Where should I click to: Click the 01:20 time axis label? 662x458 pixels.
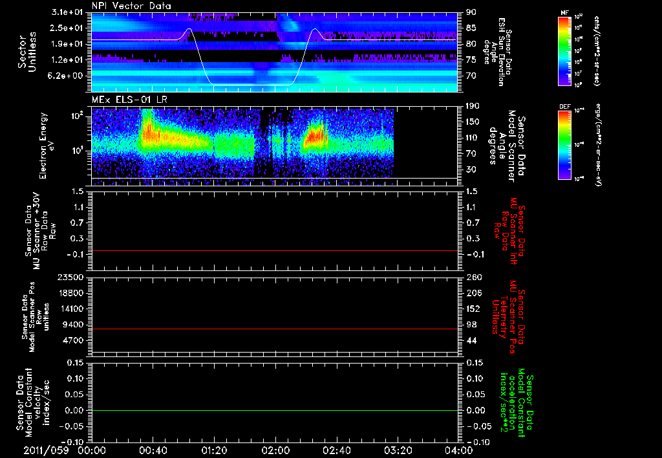point(214,450)
